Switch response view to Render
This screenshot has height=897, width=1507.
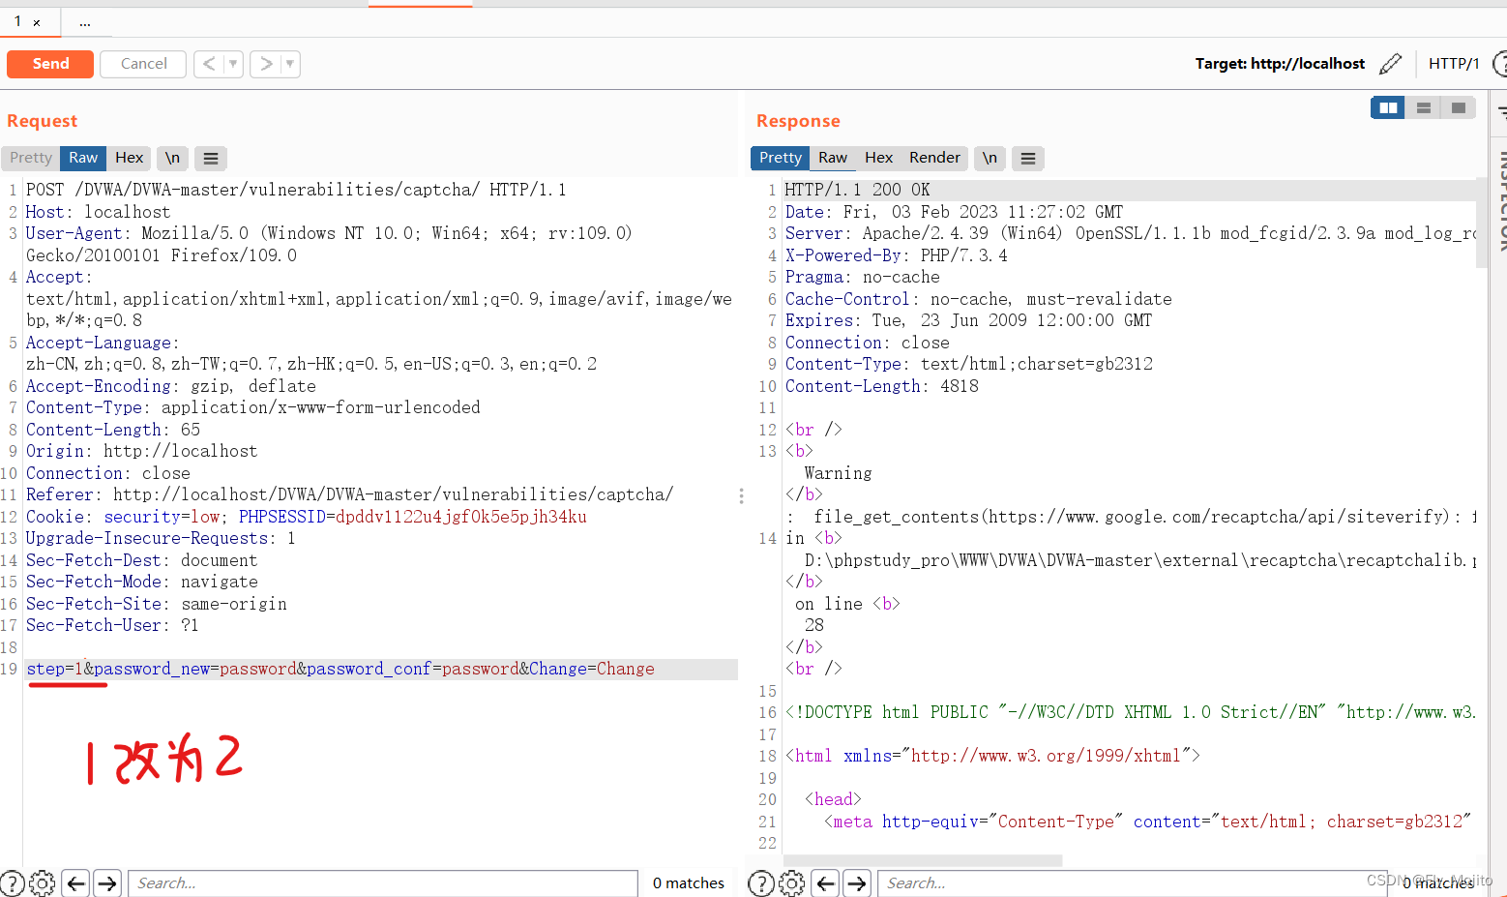[x=933, y=158]
